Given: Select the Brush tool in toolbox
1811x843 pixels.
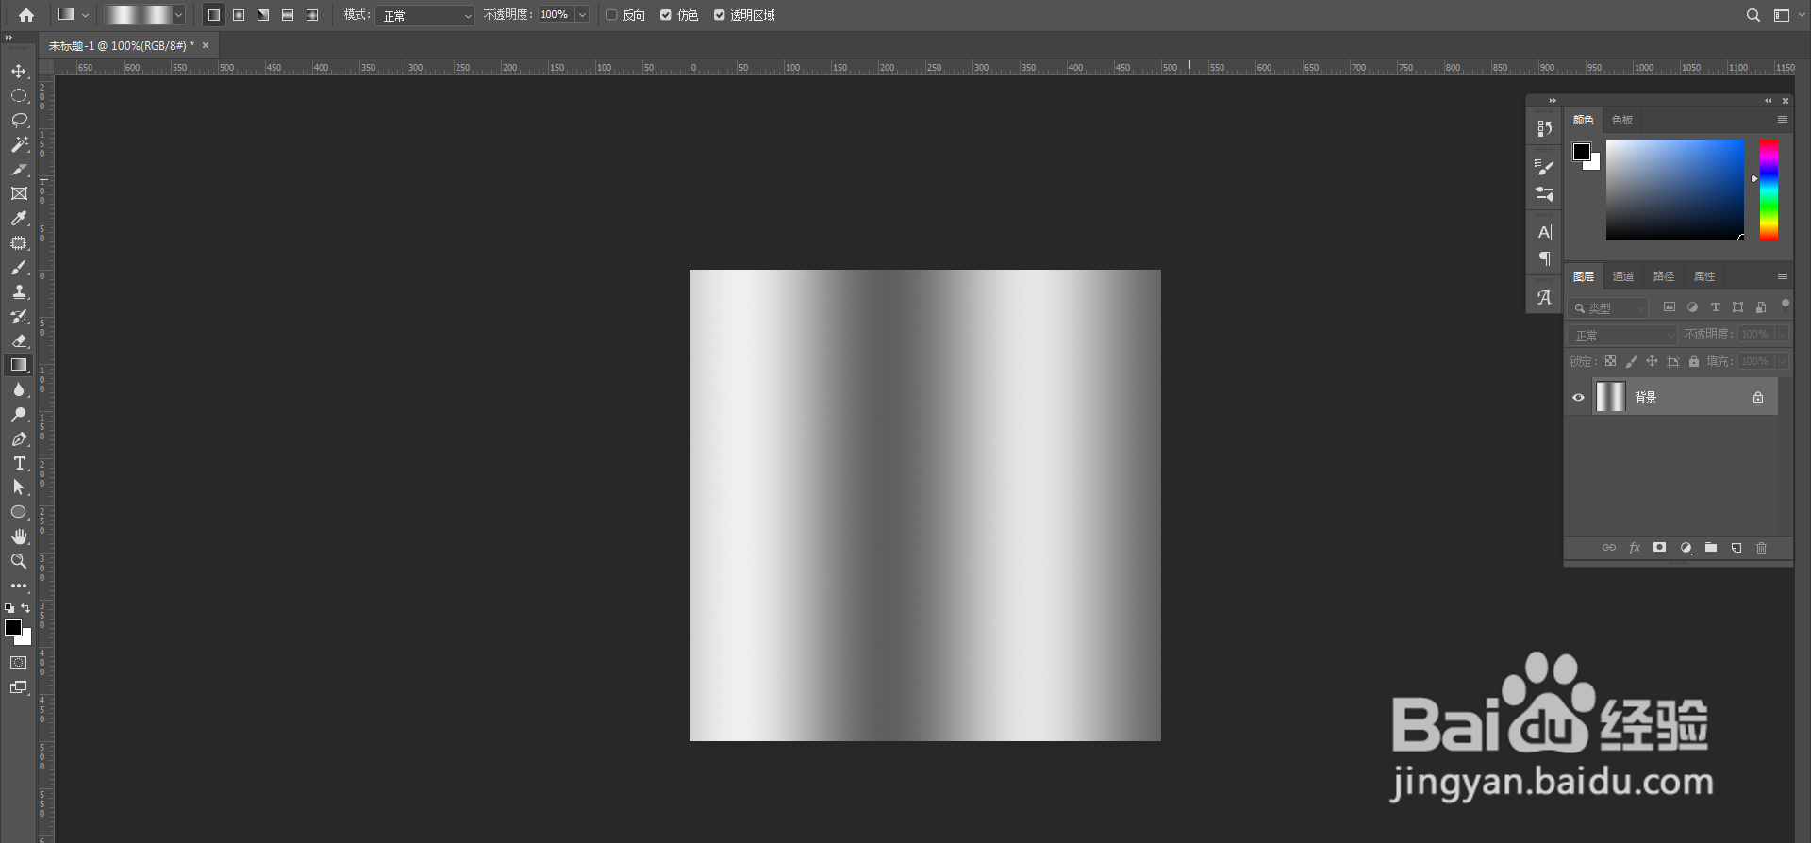Looking at the screenshot, I should coord(19,268).
